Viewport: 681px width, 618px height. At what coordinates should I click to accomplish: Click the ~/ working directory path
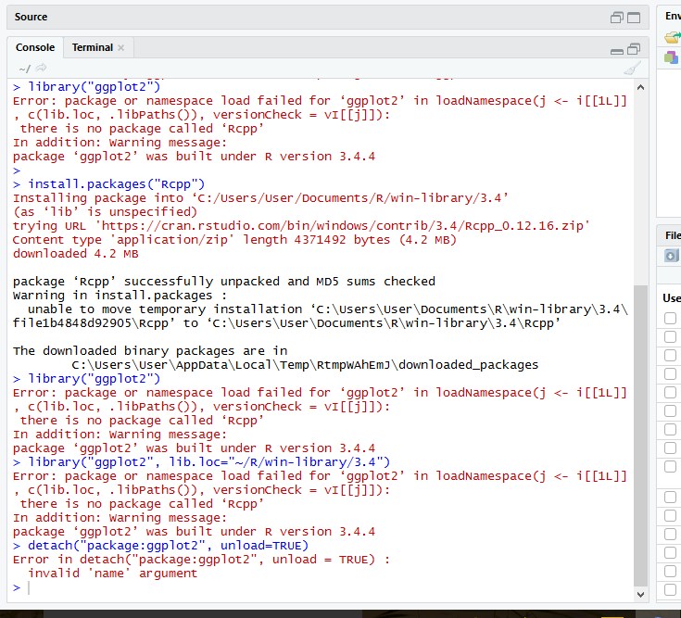[x=25, y=69]
